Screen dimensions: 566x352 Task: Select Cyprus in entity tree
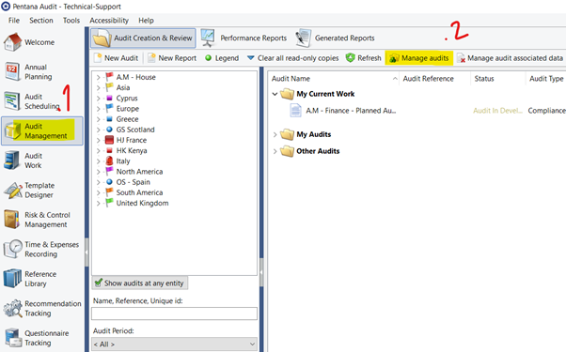click(127, 99)
